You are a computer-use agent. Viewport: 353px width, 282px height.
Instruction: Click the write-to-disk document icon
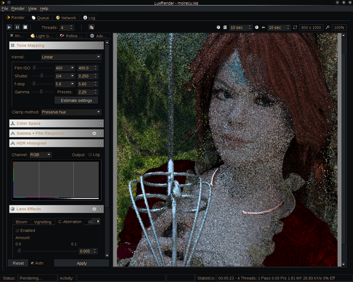click(x=225, y=27)
